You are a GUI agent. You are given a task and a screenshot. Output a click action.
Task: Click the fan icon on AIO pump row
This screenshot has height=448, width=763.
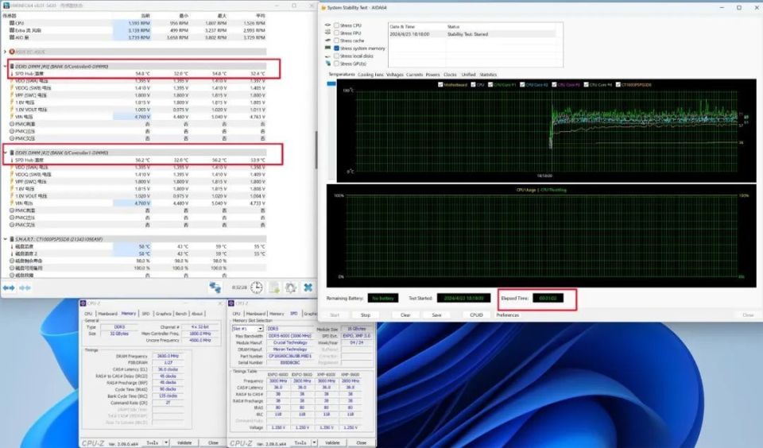point(12,37)
